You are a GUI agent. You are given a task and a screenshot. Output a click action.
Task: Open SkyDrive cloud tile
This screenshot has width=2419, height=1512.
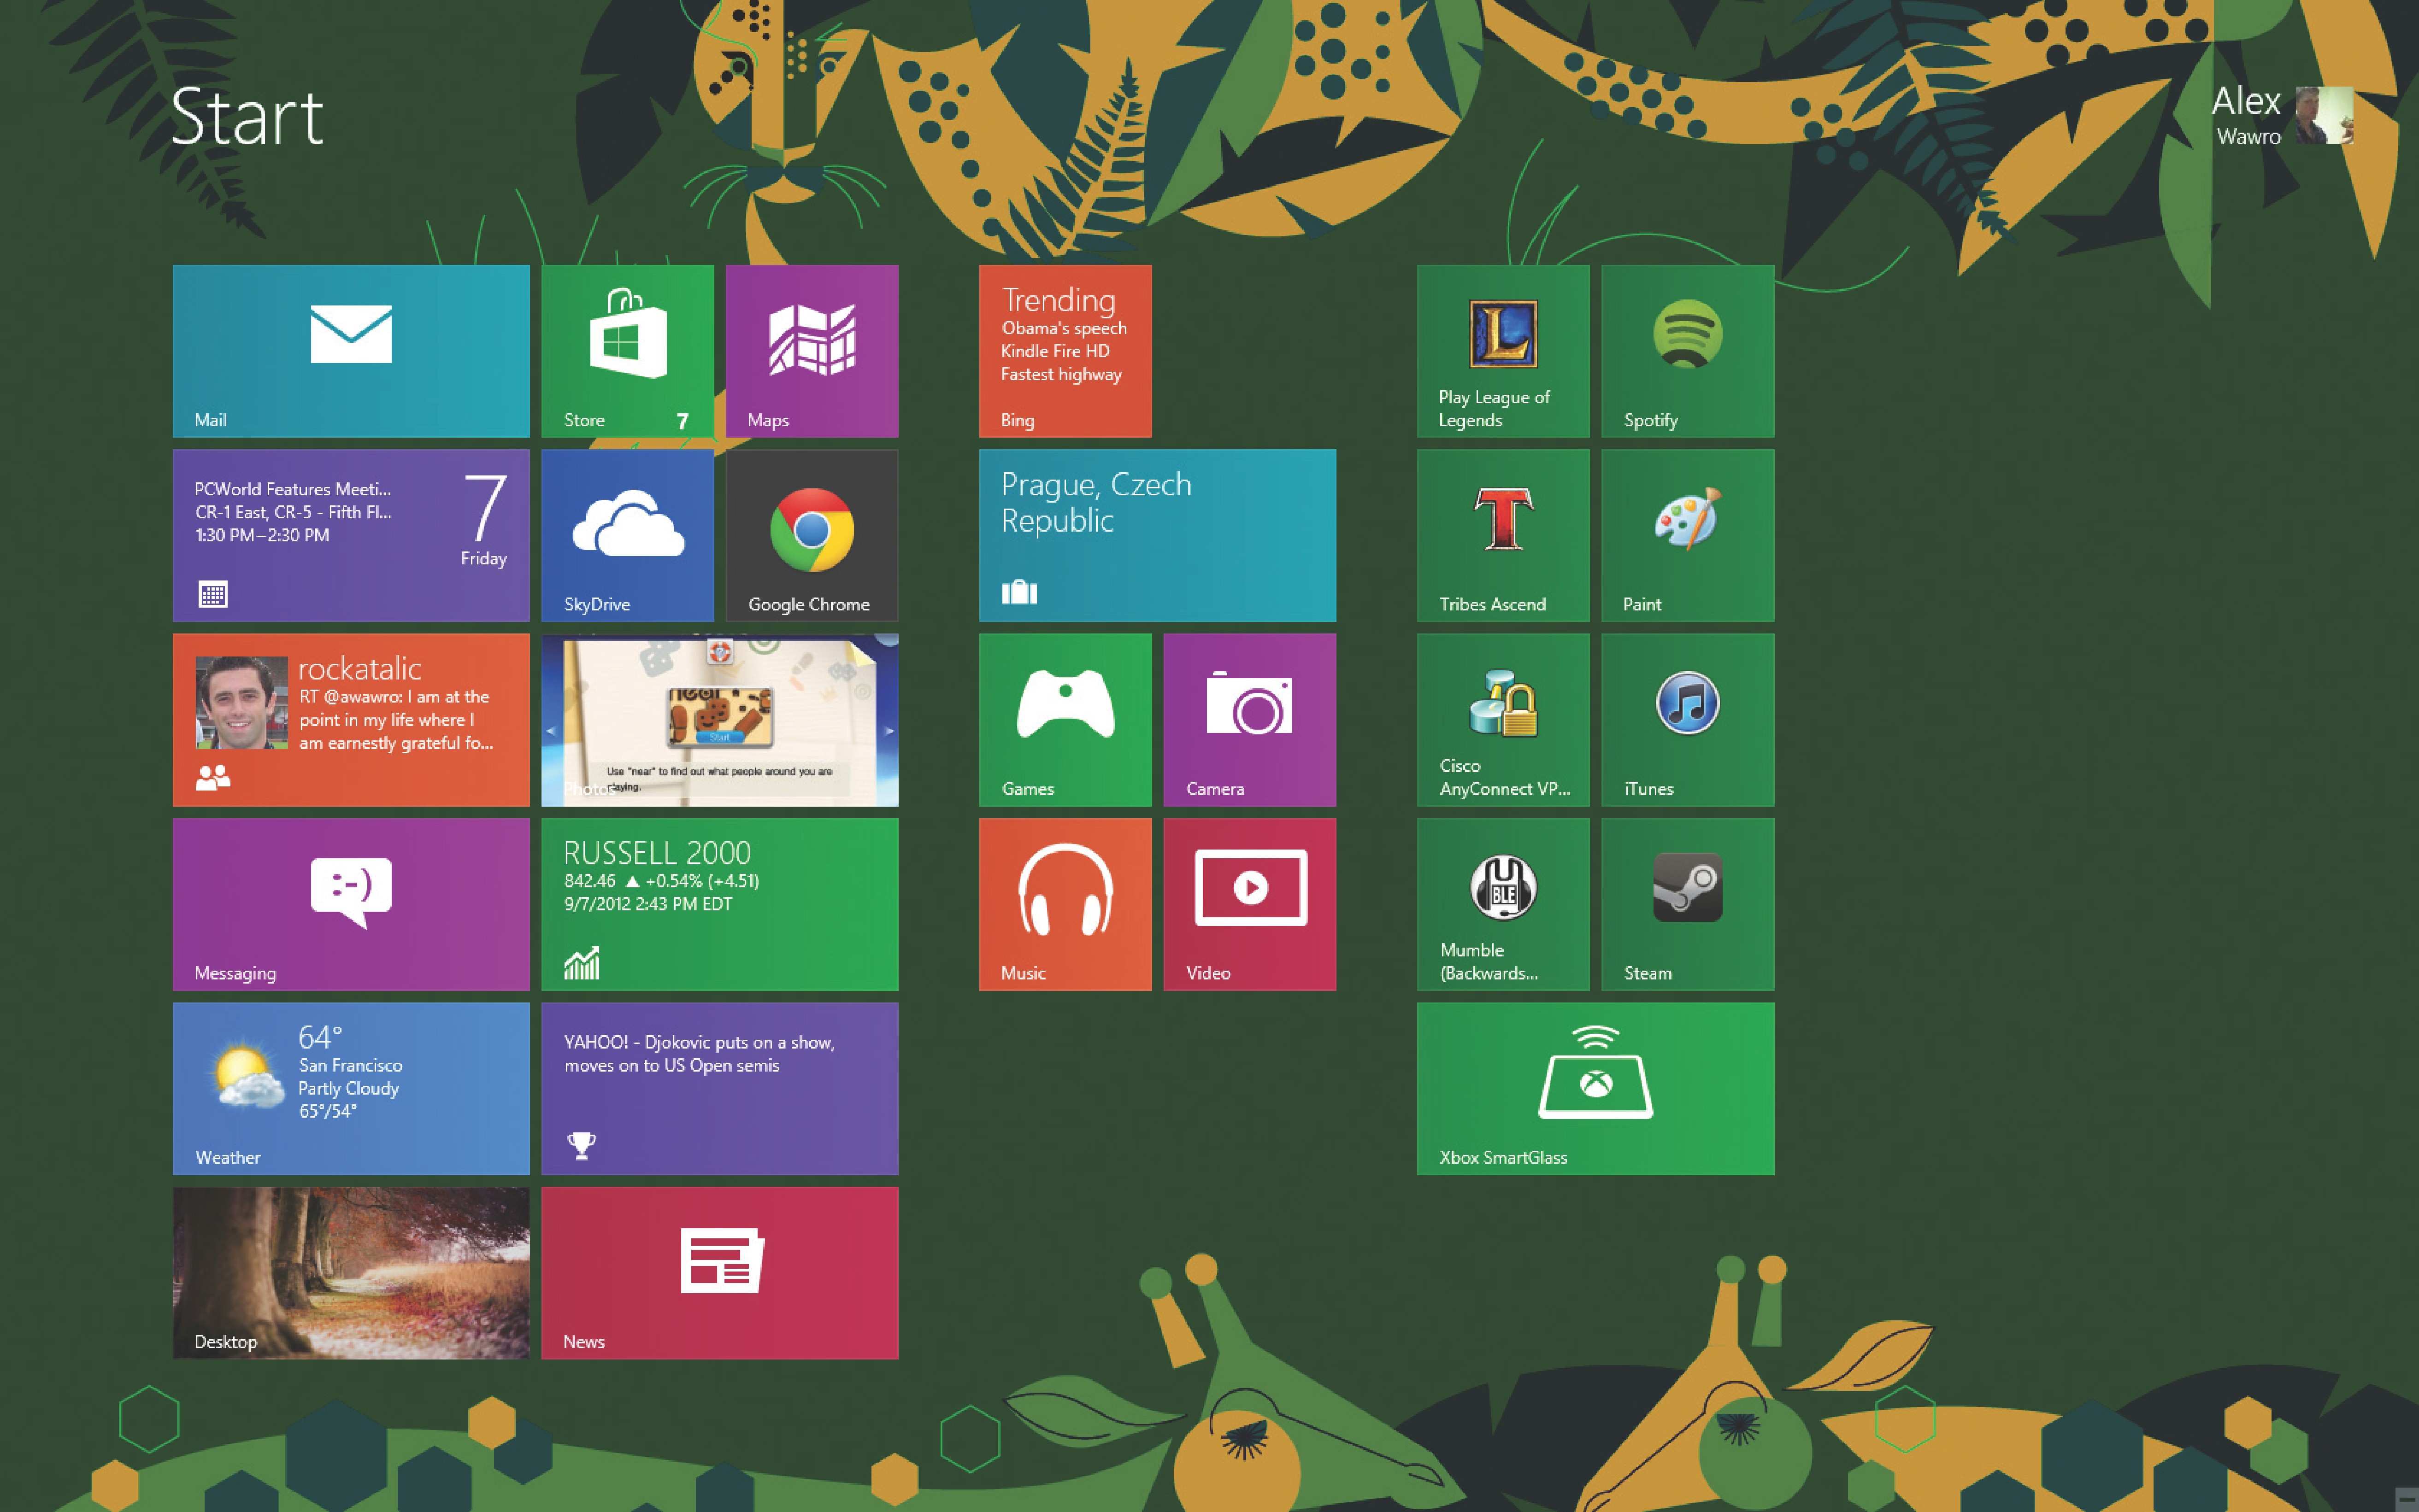click(x=627, y=535)
